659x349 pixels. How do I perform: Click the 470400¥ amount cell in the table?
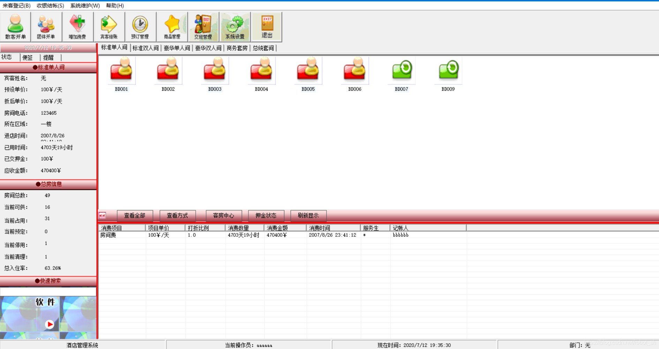[277, 235]
